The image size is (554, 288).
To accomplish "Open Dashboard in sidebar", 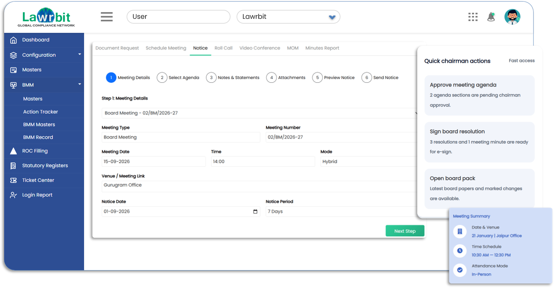I will pyautogui.click(x=44, y=40).
